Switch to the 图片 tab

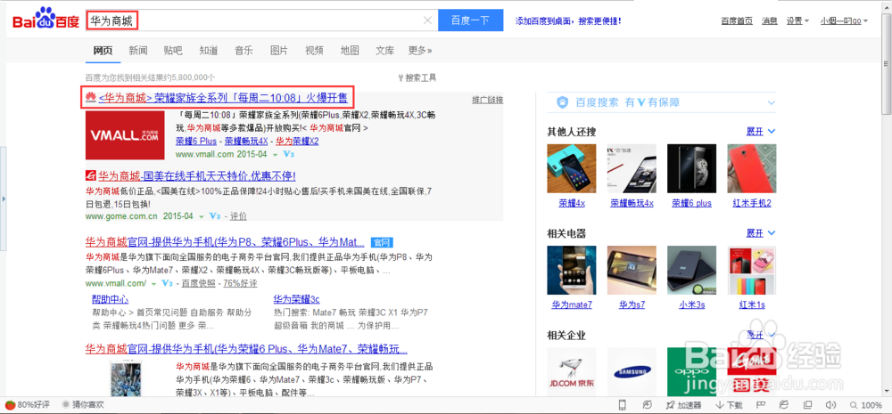[x=278, y=51]
